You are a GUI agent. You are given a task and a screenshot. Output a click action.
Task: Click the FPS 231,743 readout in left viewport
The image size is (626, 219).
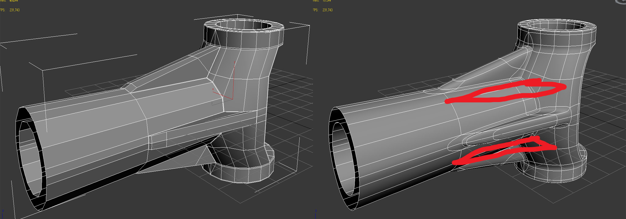[10, 10]
